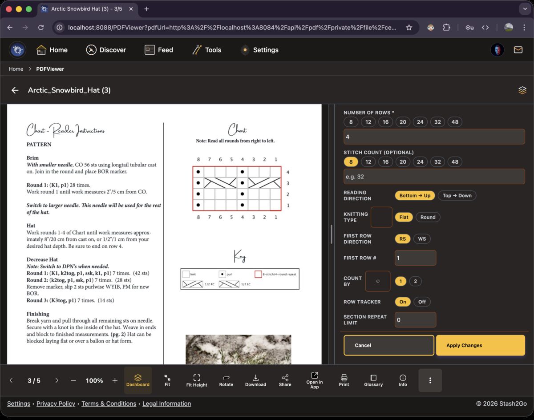The image size is (534, 420).
Task: Click the panel divider resize handle
Action: [332, 234]
